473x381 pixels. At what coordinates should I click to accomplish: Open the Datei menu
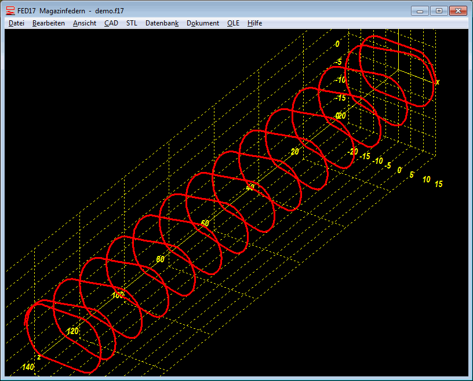[16, 23]
